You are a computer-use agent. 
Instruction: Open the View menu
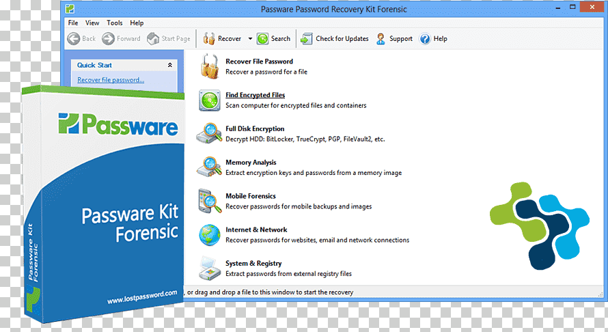(x=92, y=23)
